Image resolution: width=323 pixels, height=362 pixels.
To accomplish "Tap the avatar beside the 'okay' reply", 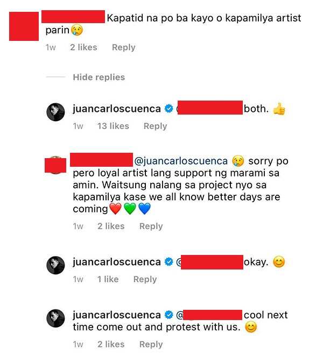I will pyautogui.click(x=55, y=265).
